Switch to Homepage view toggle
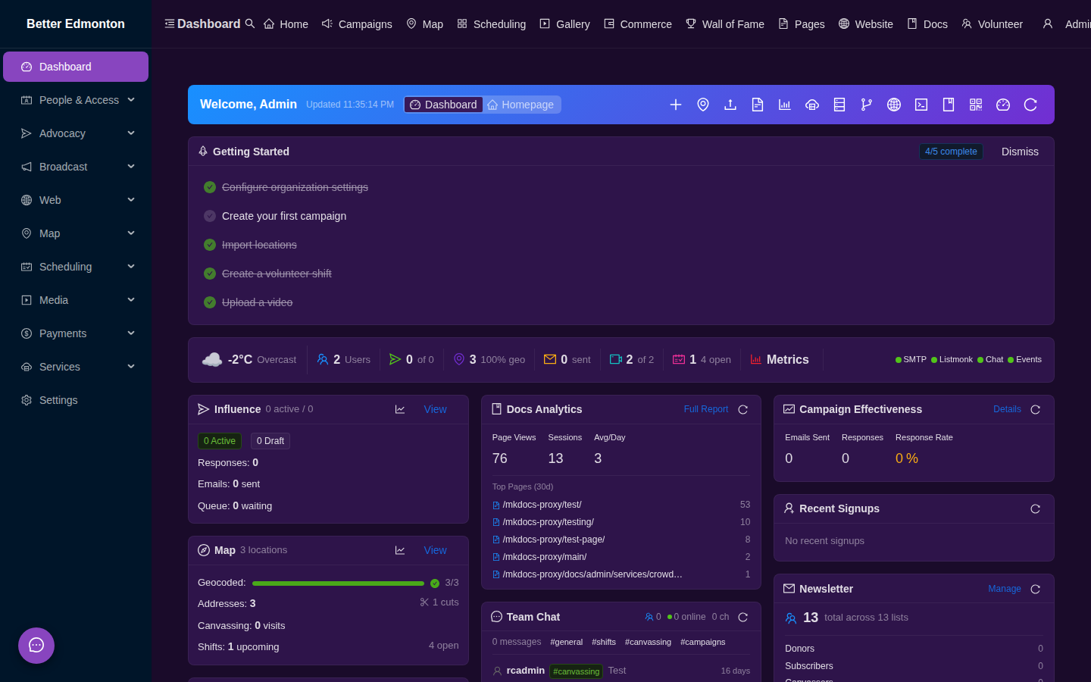 [x=520, y=105]
